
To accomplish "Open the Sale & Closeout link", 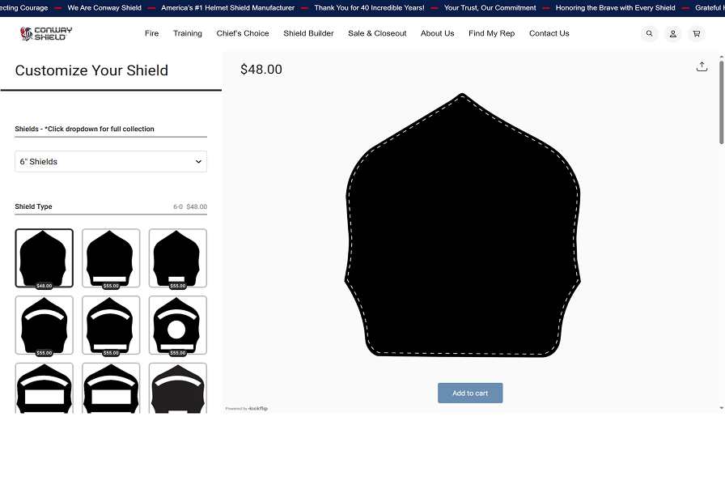I will coord(377,34).
